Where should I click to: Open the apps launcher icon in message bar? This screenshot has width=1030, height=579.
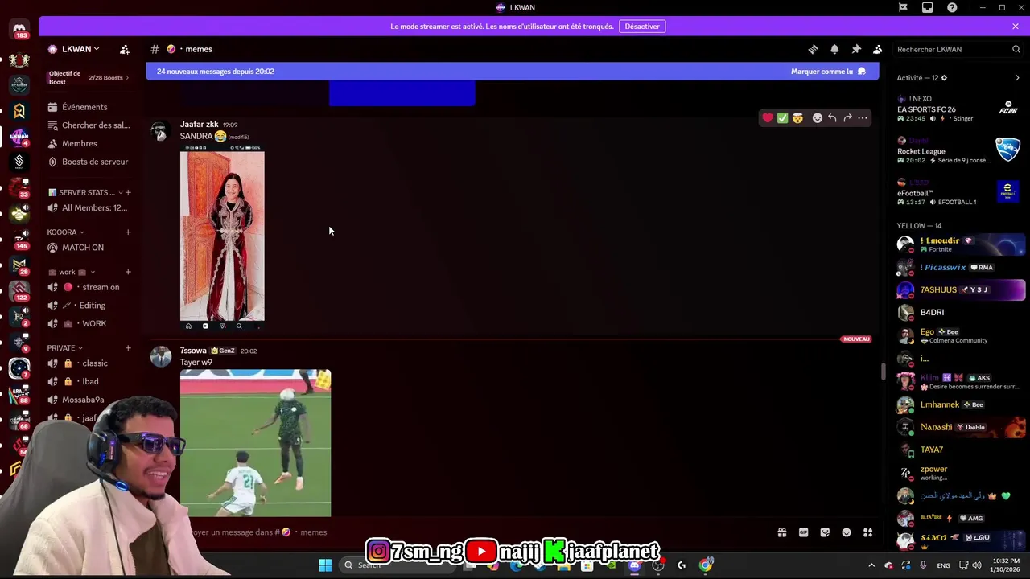(867, 532)
